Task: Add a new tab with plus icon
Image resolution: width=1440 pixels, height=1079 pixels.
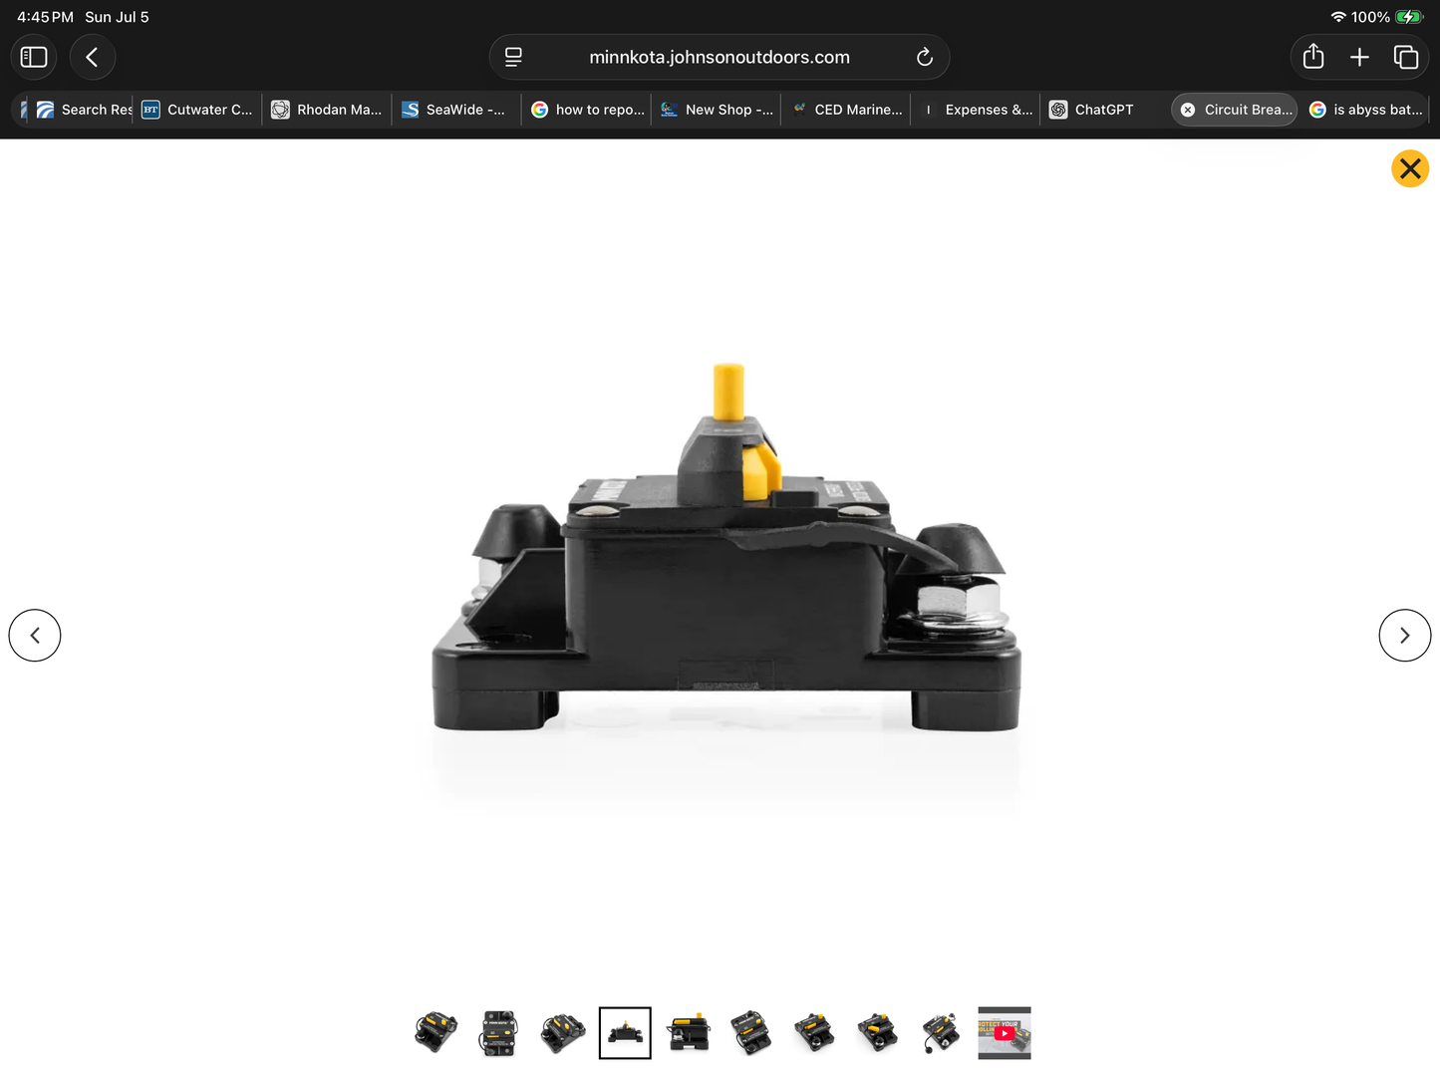Action: point(1359,57)
